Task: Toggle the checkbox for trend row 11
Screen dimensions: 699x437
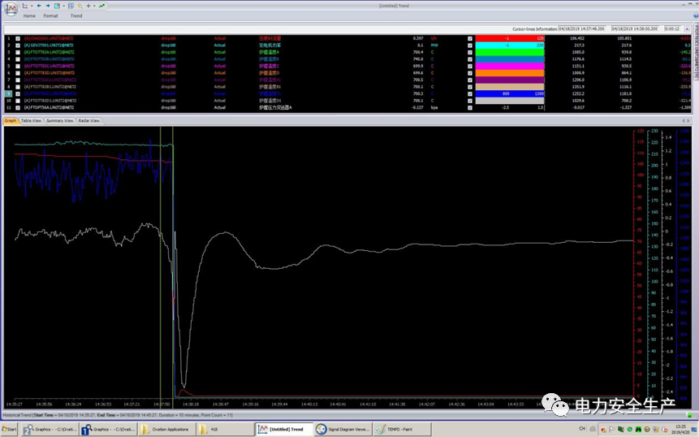Action: [18, 107]
